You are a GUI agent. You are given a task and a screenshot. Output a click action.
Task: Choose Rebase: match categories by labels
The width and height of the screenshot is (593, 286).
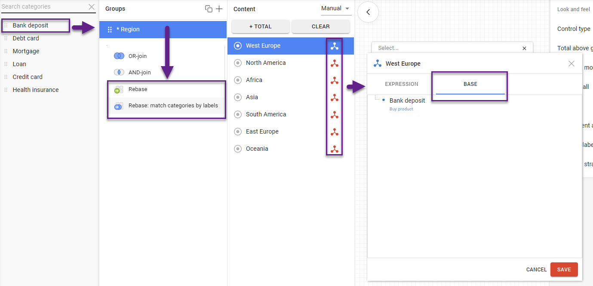(x=173, y=106)
